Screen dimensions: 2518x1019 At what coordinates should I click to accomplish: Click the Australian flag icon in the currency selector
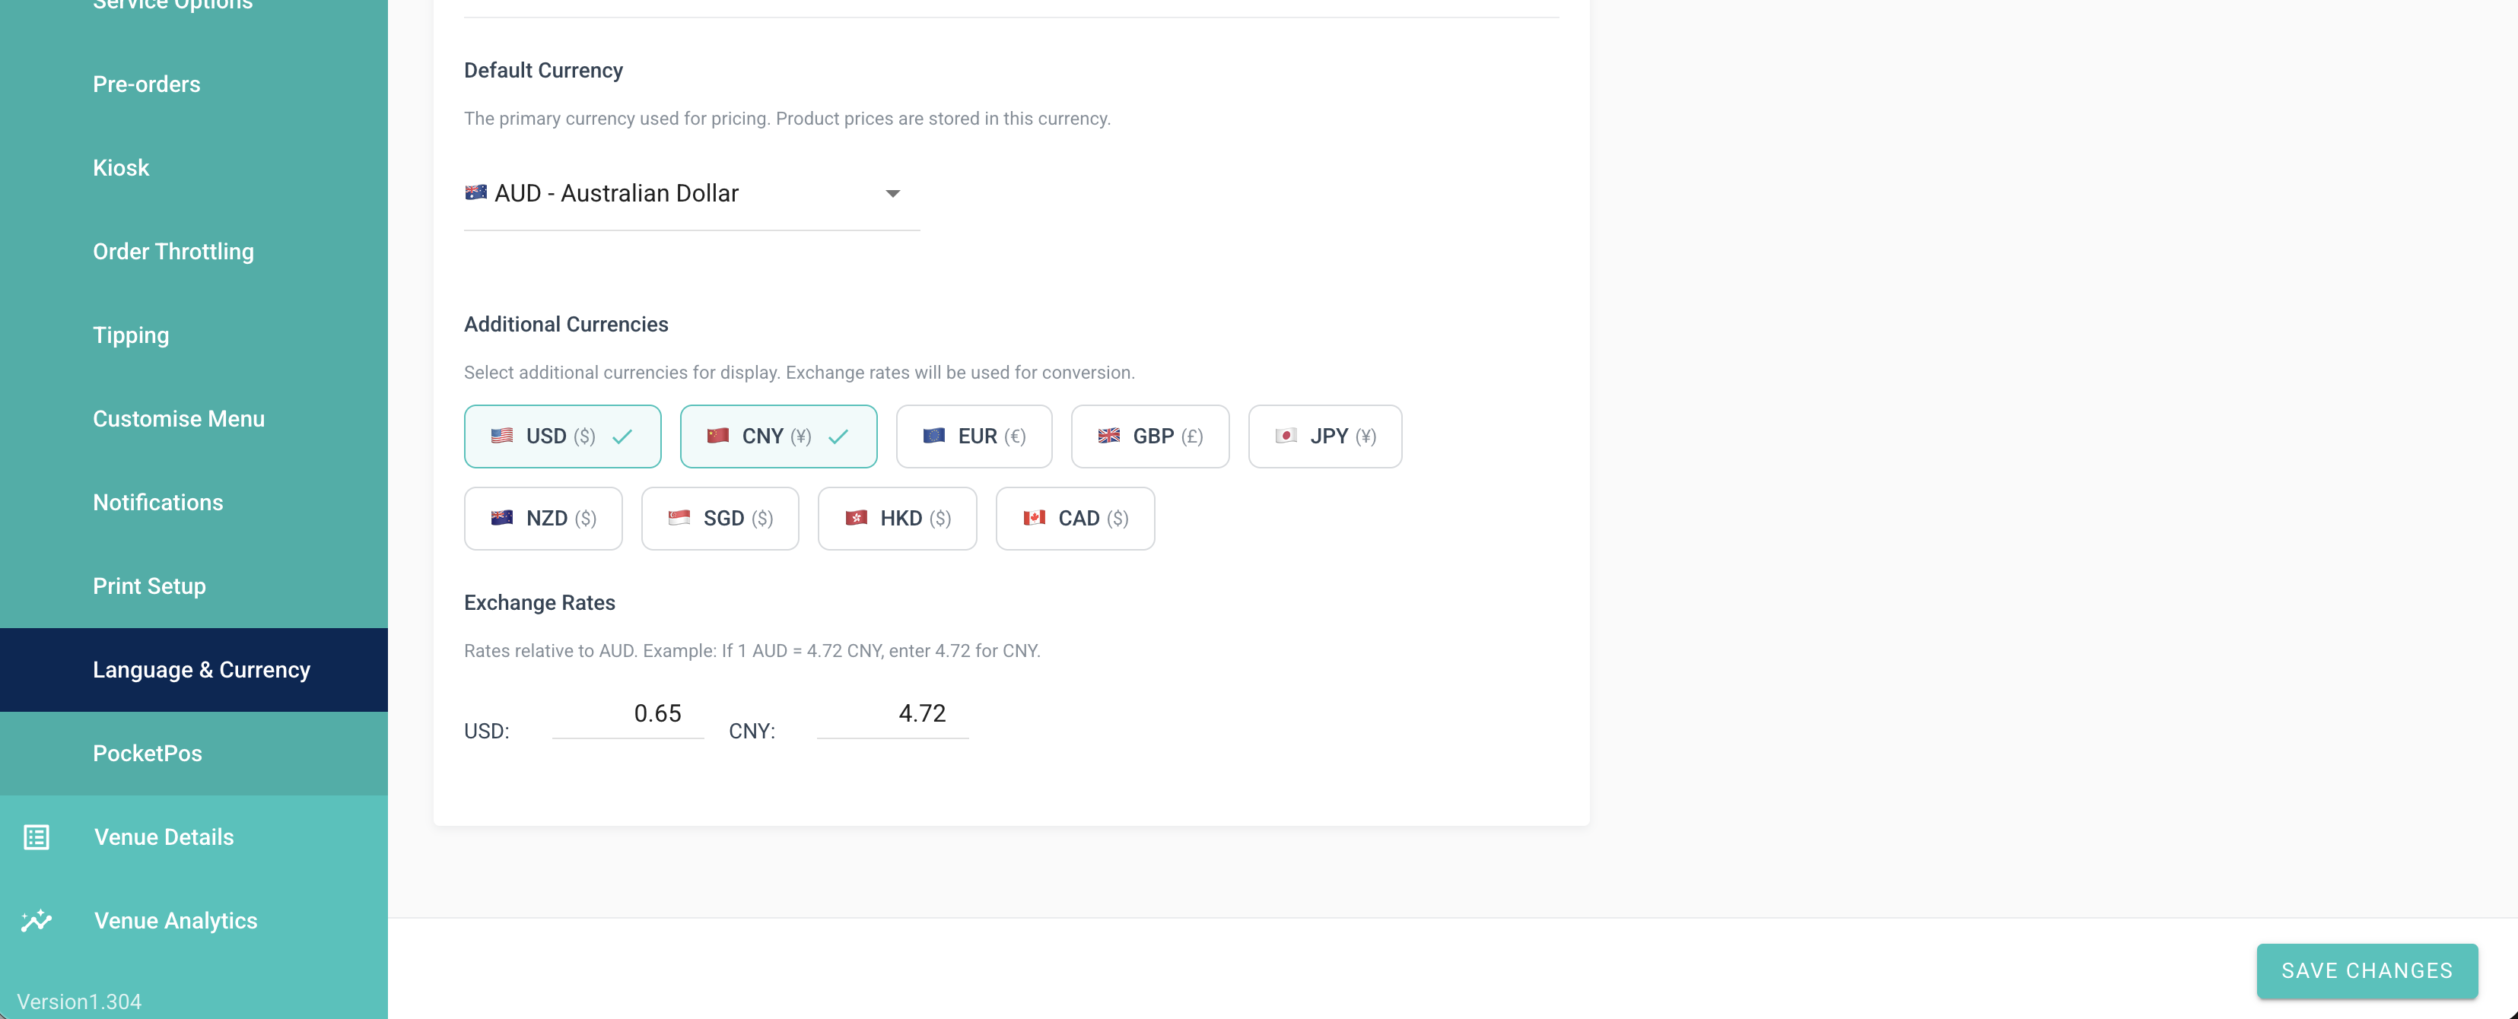coord(476,192)
